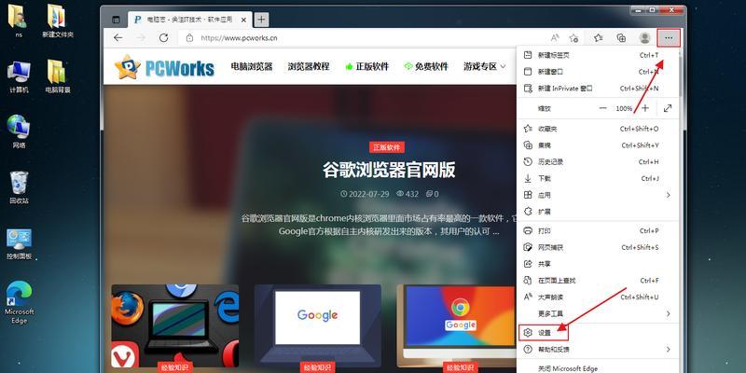Select the 新建文件夹 desktop folder

[x=58, y=21]
